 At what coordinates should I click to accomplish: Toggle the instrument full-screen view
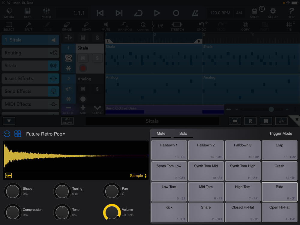pos(235,121)
